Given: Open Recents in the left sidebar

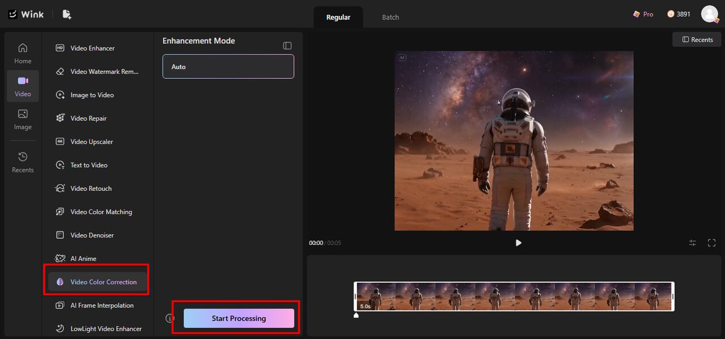Looking at the screenshot, I should tap(23, 162).
